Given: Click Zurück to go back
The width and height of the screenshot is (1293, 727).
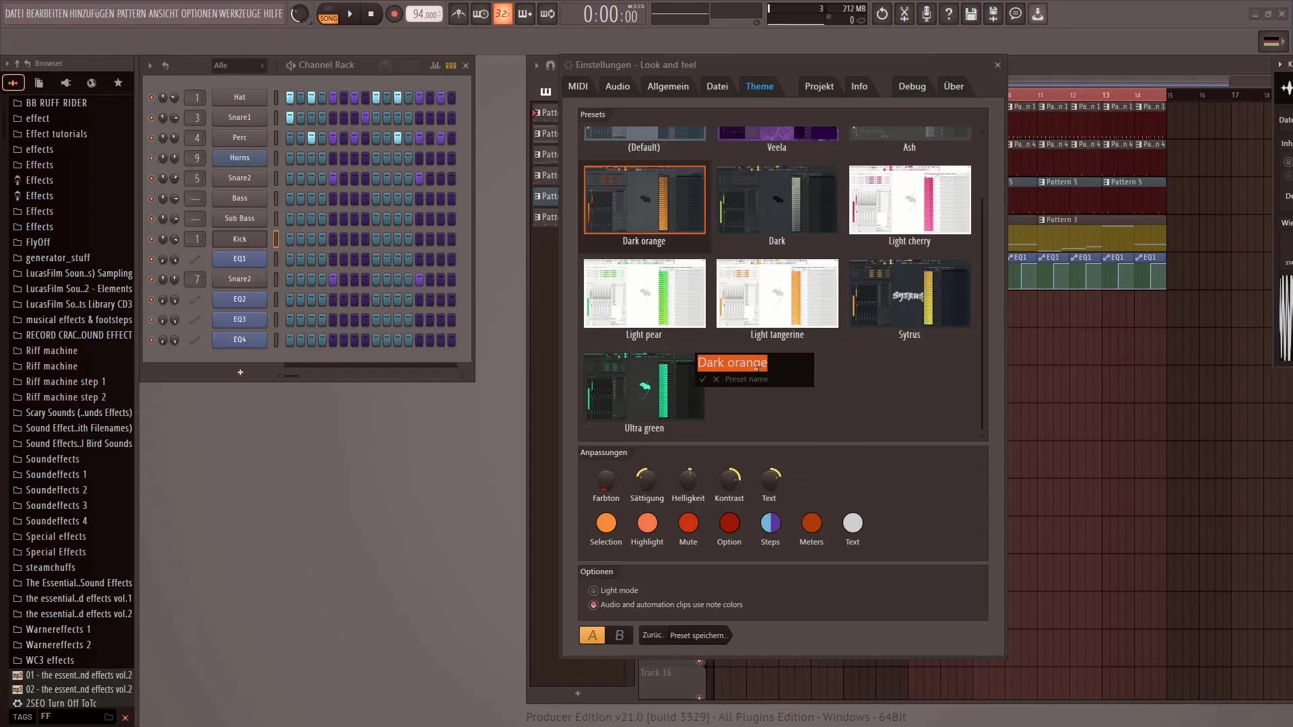Looking at the screenshot, I should point(652,635).
